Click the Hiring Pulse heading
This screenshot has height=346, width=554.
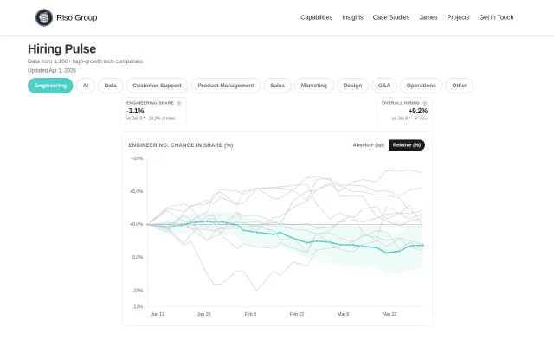click(x=61, y=48)
